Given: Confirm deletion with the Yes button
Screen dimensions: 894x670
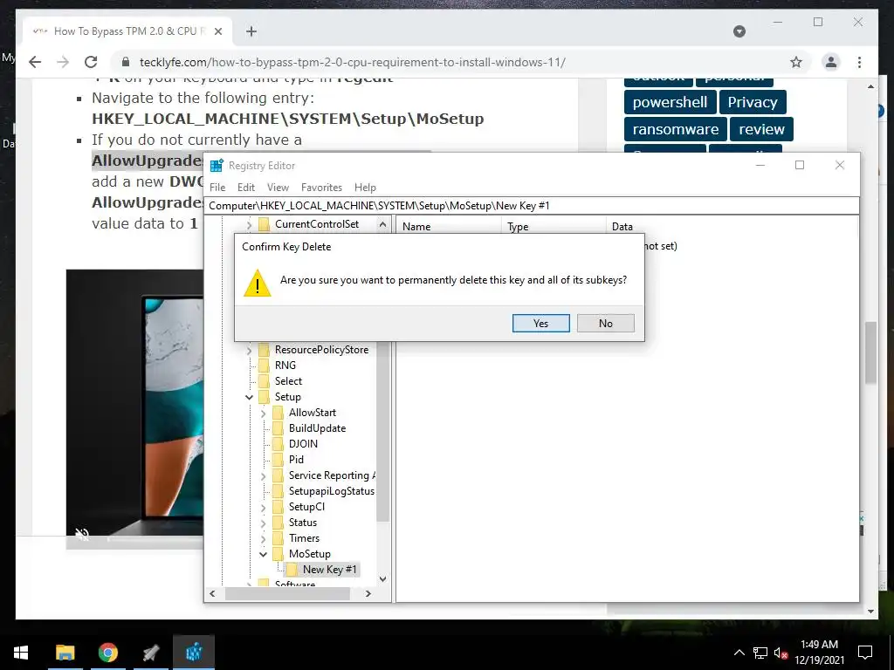Looking at the screenshot, I should click(x=540, y=323).
